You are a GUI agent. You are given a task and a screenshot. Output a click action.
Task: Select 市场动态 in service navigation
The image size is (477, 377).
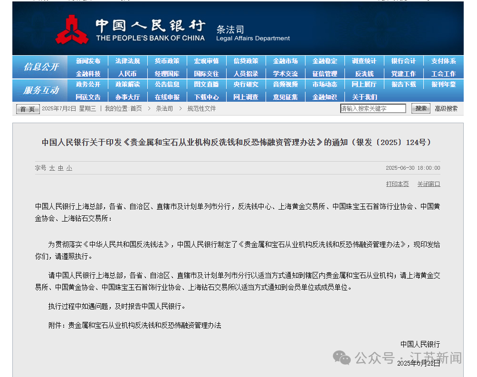(x=324, y=84)
